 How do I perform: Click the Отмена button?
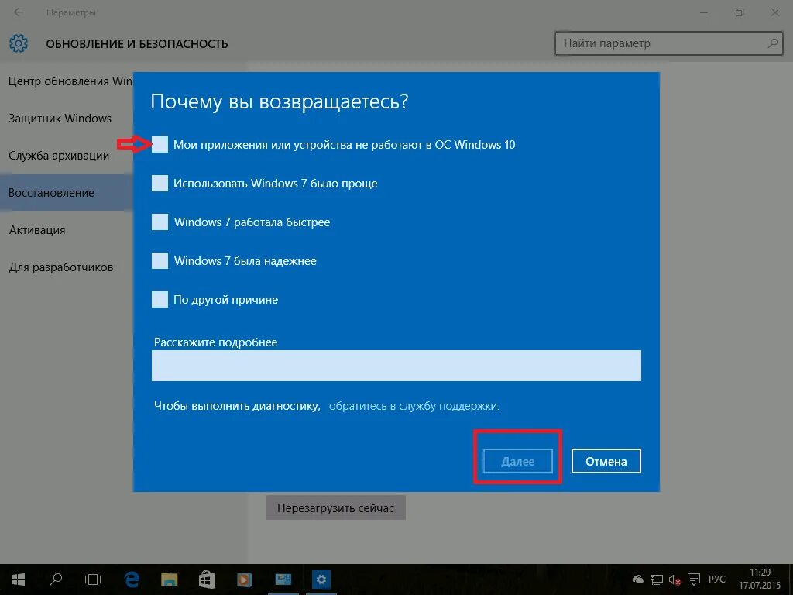coord(606,461)
